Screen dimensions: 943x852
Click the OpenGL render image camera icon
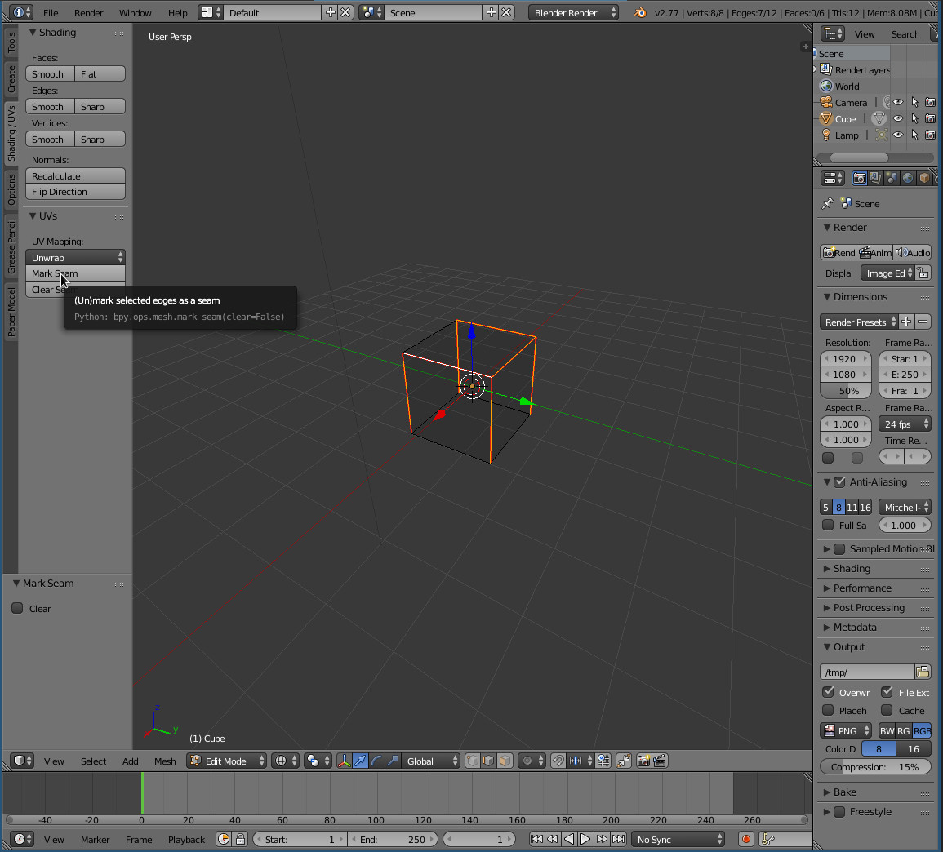pos(643,761)
